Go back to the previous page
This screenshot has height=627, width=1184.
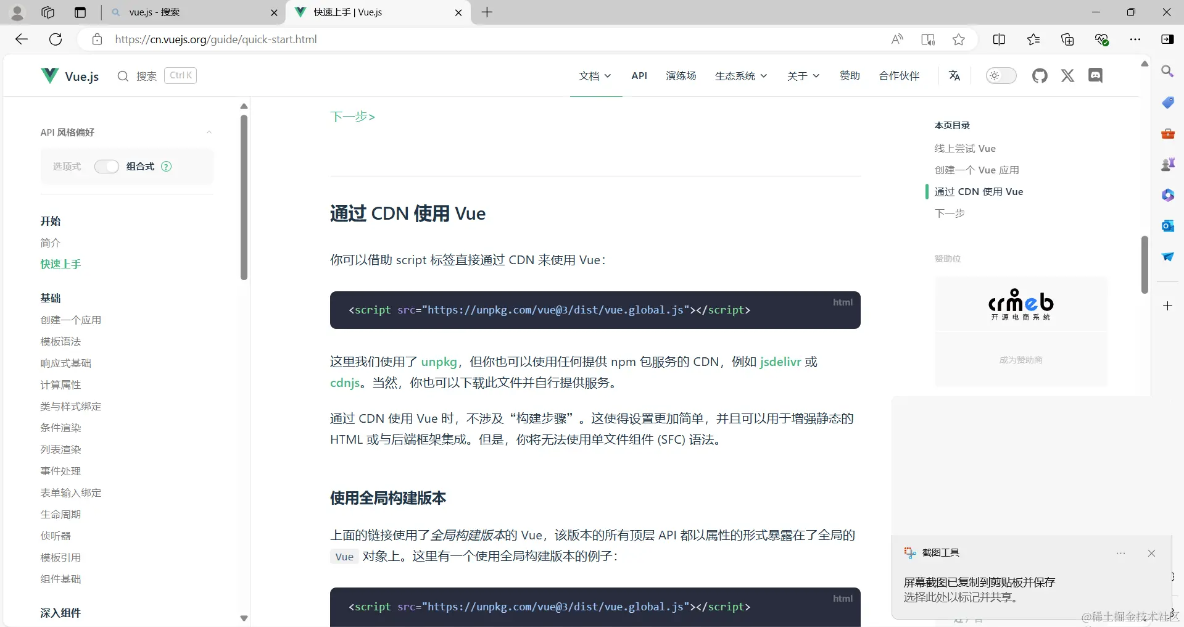click(x=22, y=39)
